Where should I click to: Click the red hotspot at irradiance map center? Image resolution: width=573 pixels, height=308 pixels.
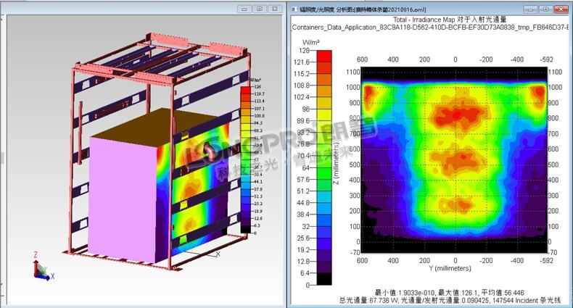(x=455, y=115)
